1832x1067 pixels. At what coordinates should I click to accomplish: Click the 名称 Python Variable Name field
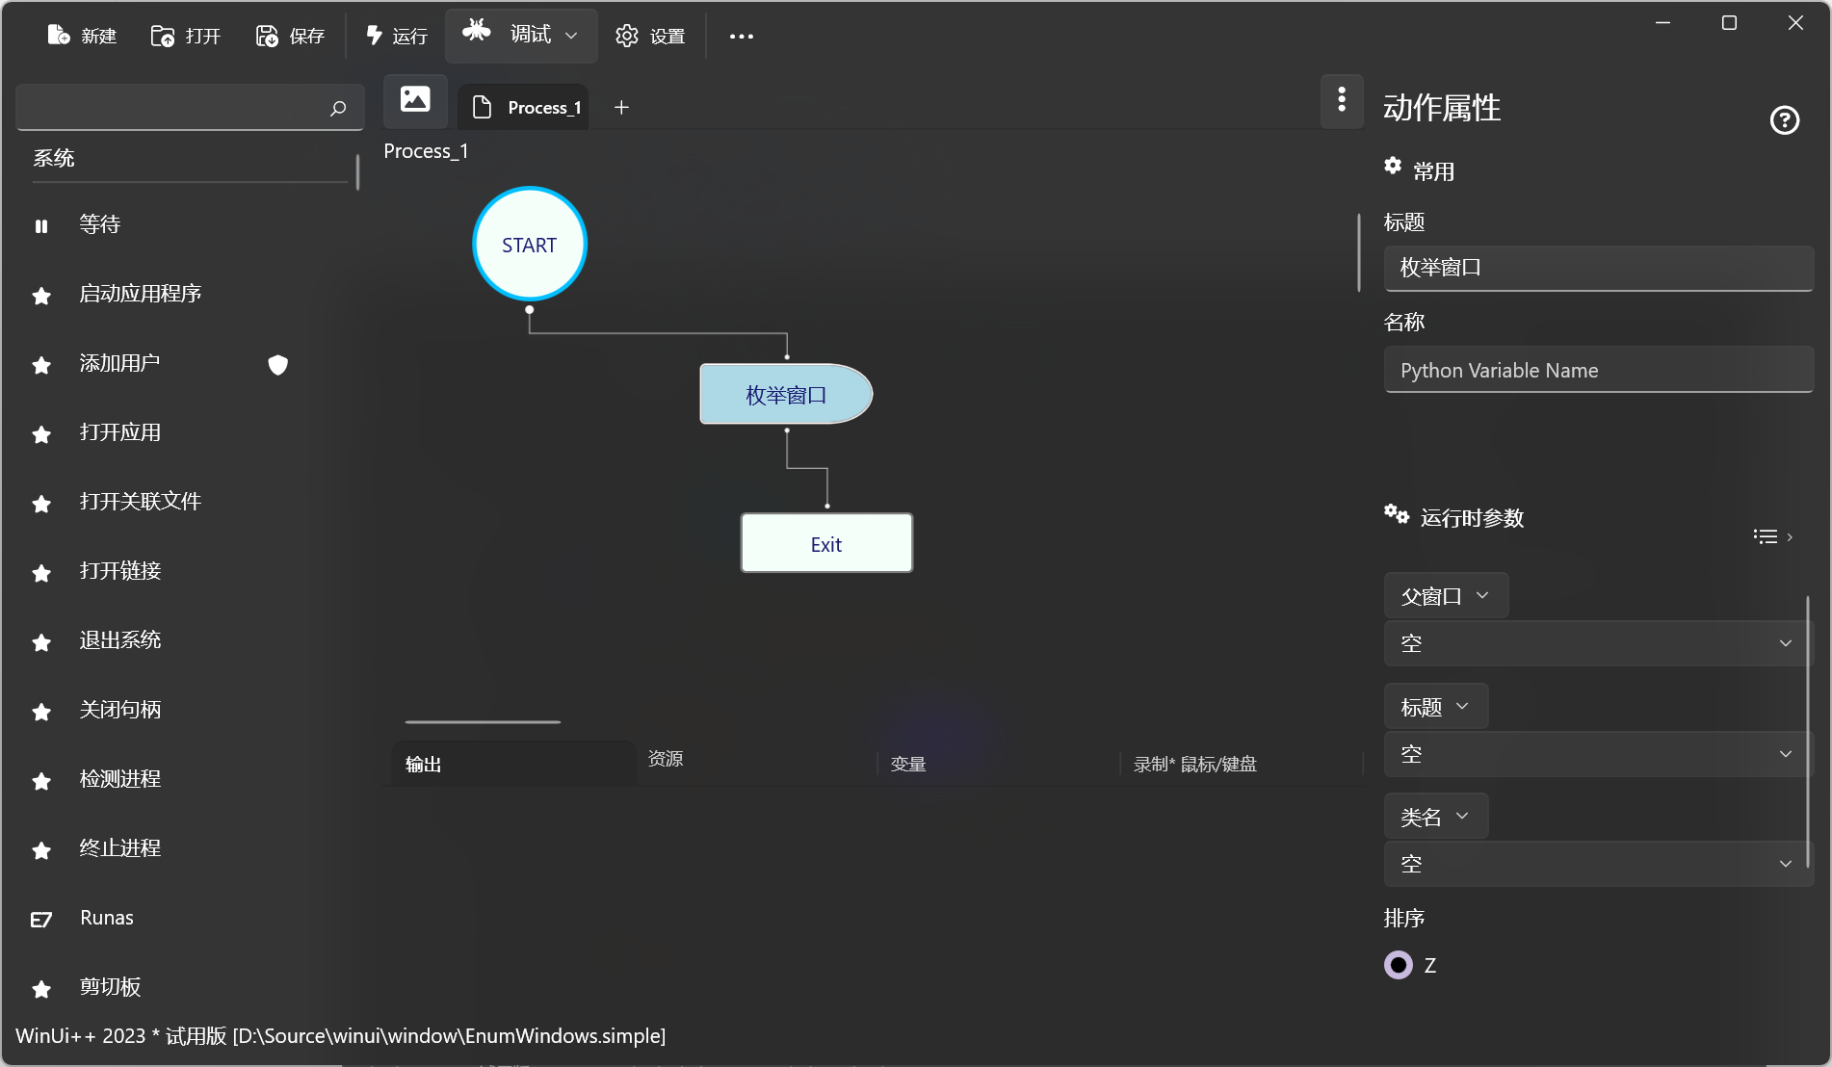click(x=1598, y=371)
